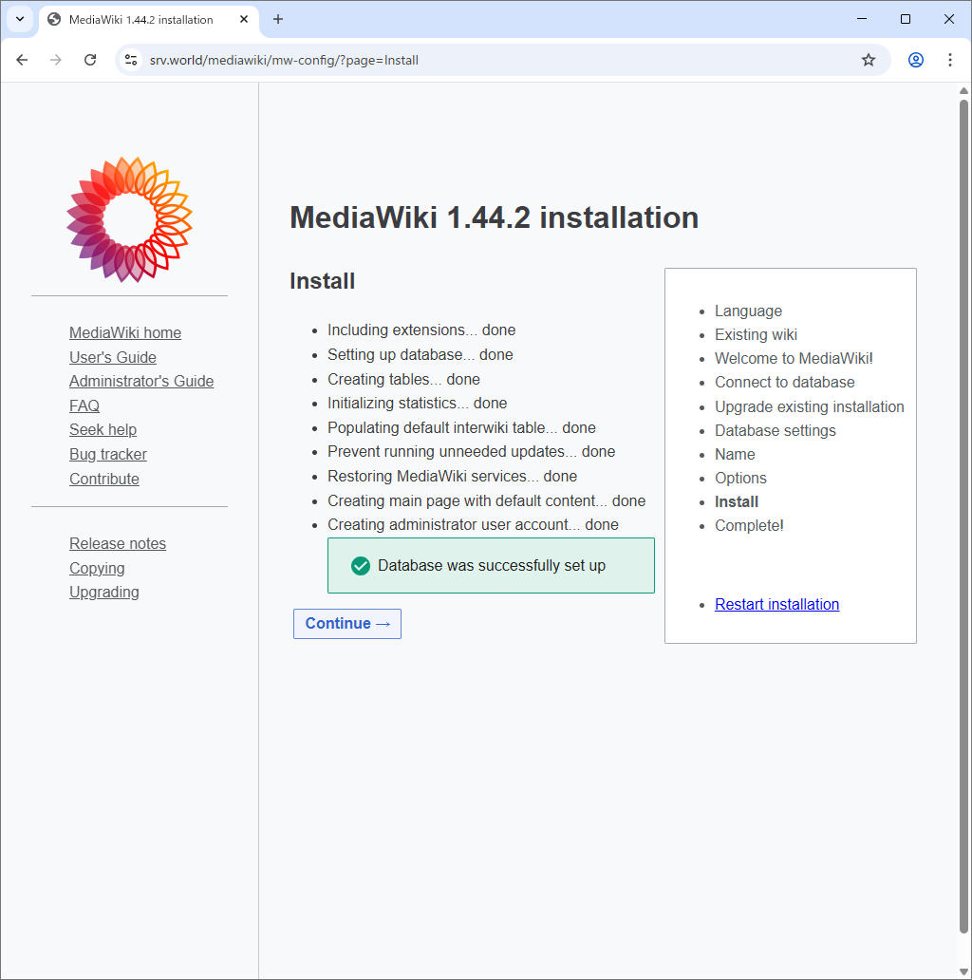This screenshot has height=980, width=972.
Task: Open the Administrator's Guide link
Action: 141,381
